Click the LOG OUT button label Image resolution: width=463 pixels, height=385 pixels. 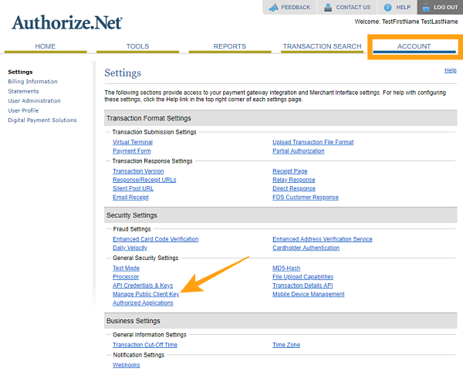click(x=445, y=8)
